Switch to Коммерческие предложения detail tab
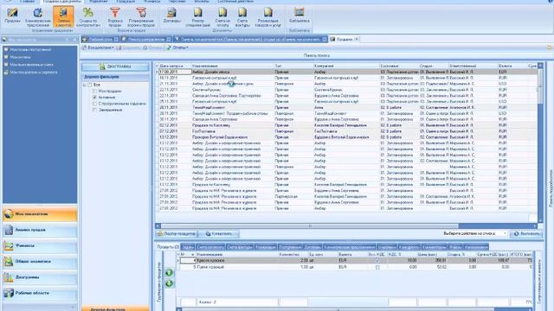The height and width of the screenshot is (311, 554). [x=349, y=247]
